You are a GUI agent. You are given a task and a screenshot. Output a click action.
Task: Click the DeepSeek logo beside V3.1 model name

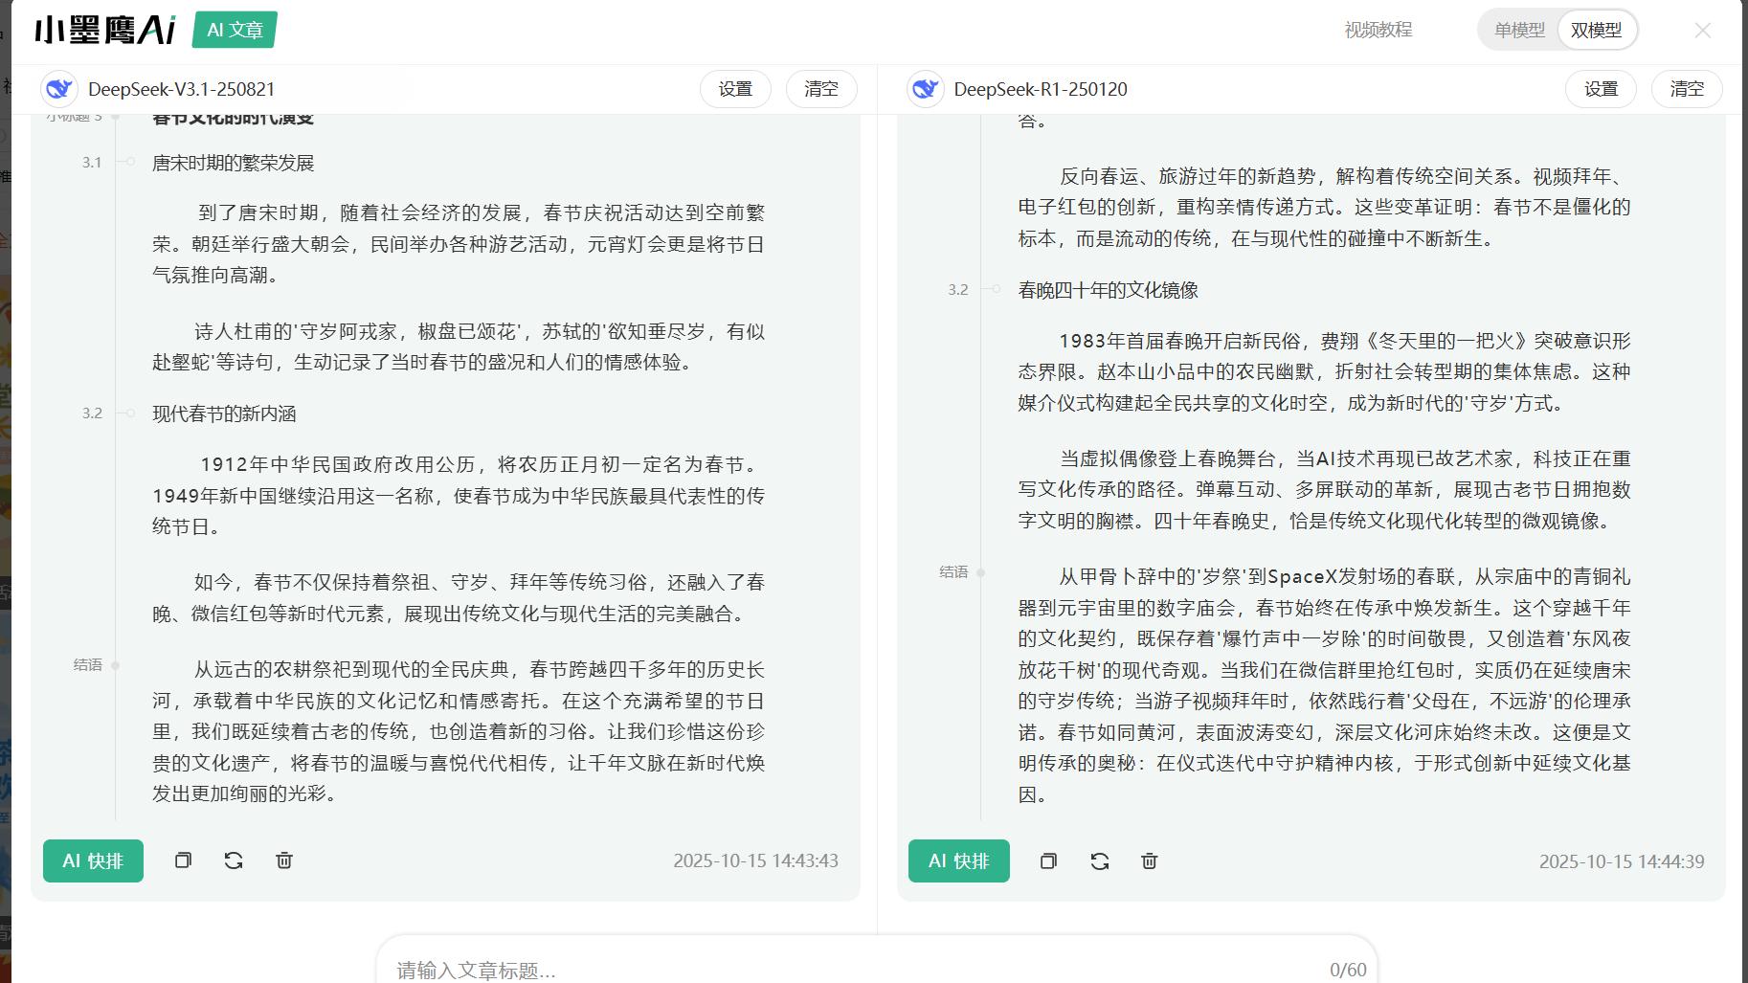(59, 89)
